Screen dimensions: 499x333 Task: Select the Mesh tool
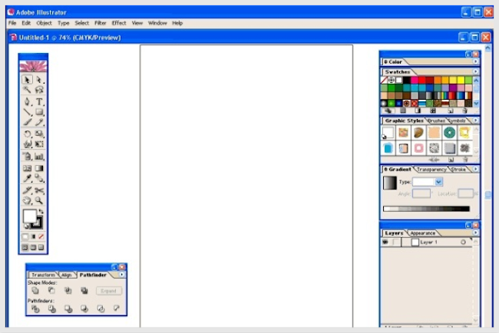(x=27, y=168)
